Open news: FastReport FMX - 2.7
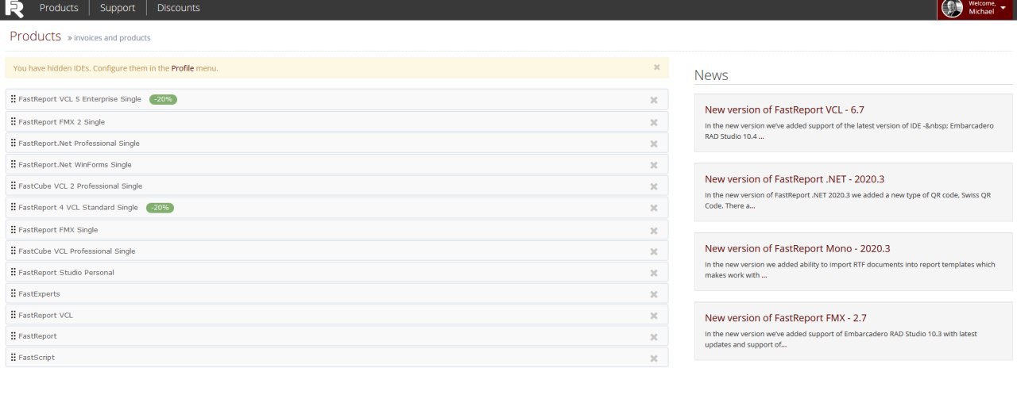1017x410 pixels. (786, 318)
